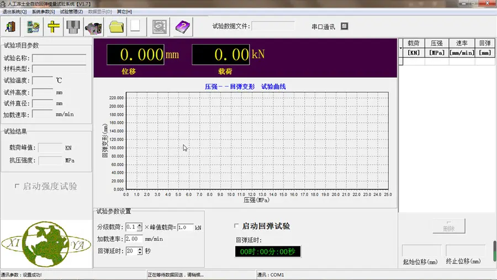
Task: Click the 压强--回弹变形 试验曲线 title
Action: point(245,87)
